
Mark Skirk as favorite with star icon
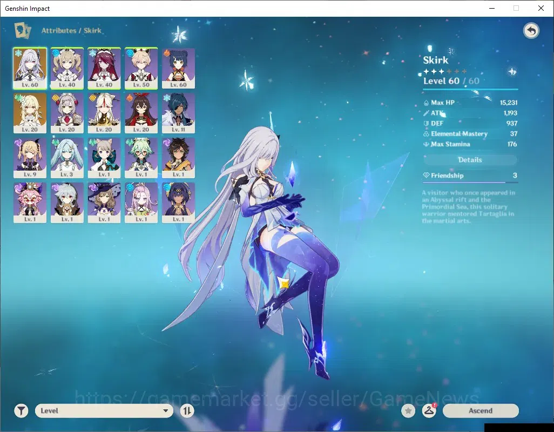pos(408,411)
